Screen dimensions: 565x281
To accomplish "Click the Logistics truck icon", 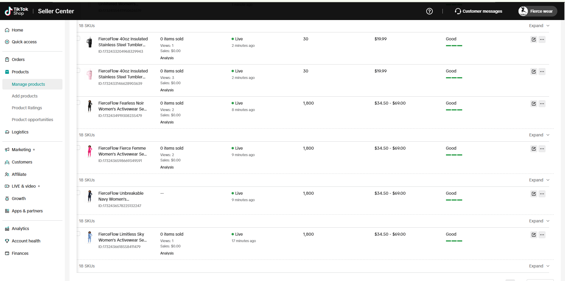I will pyautogui.click(x=7, y=132).
